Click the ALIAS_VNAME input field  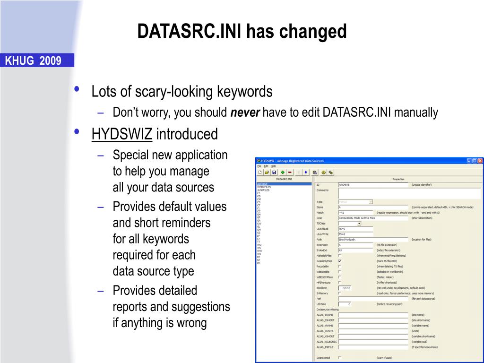click(373, 326)
